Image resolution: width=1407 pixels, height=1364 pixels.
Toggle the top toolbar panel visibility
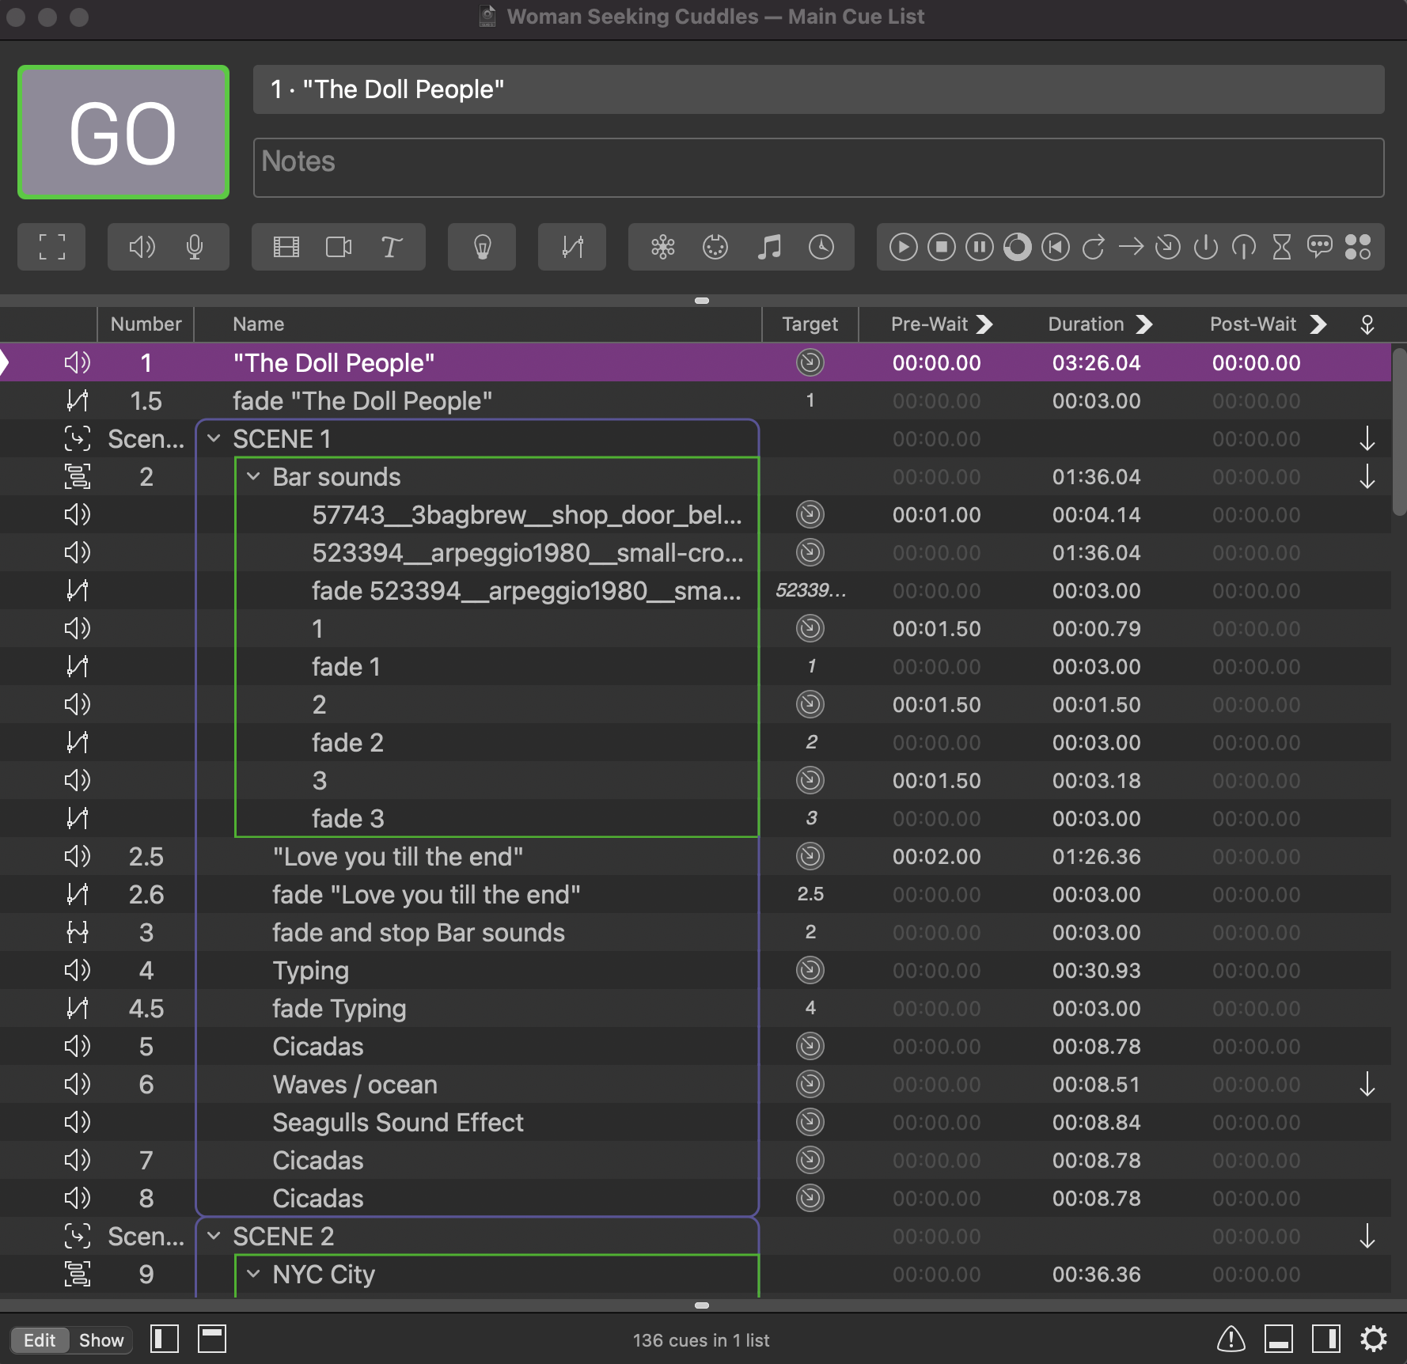pos(212,1339)
